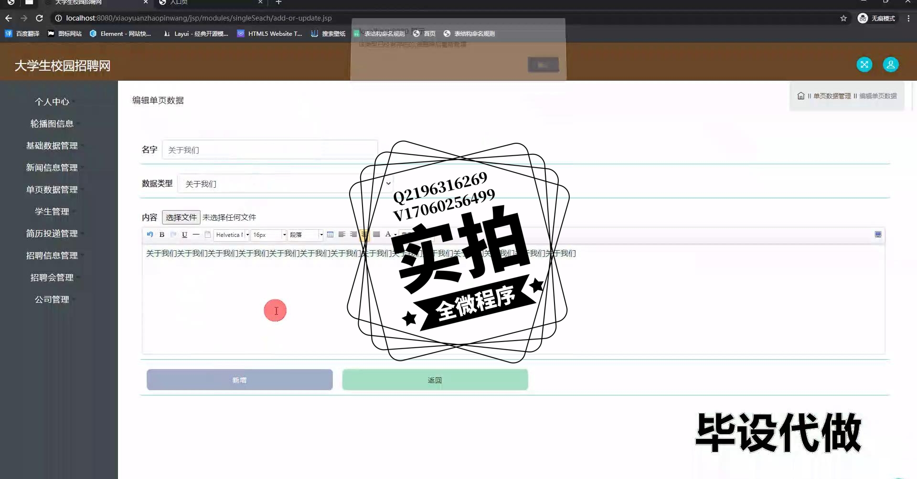Open the 图标网站 bookmark
The height and width of the screenshot is (479, 917).
[65, 33]
